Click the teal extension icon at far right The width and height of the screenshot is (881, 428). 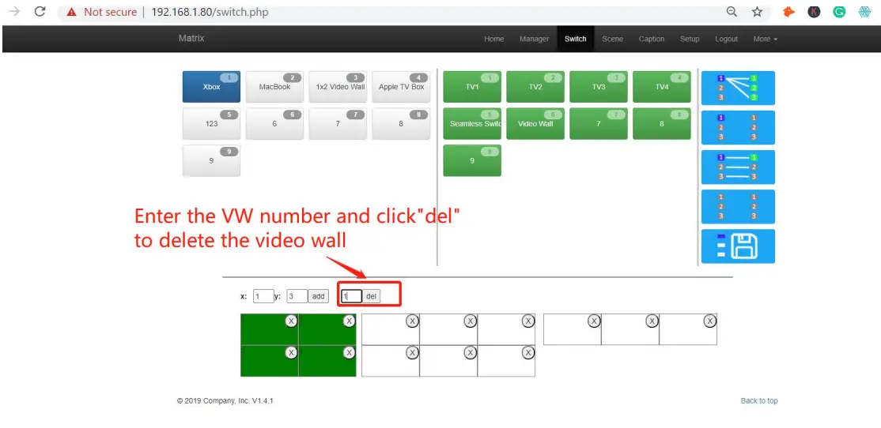click(864, 12)
